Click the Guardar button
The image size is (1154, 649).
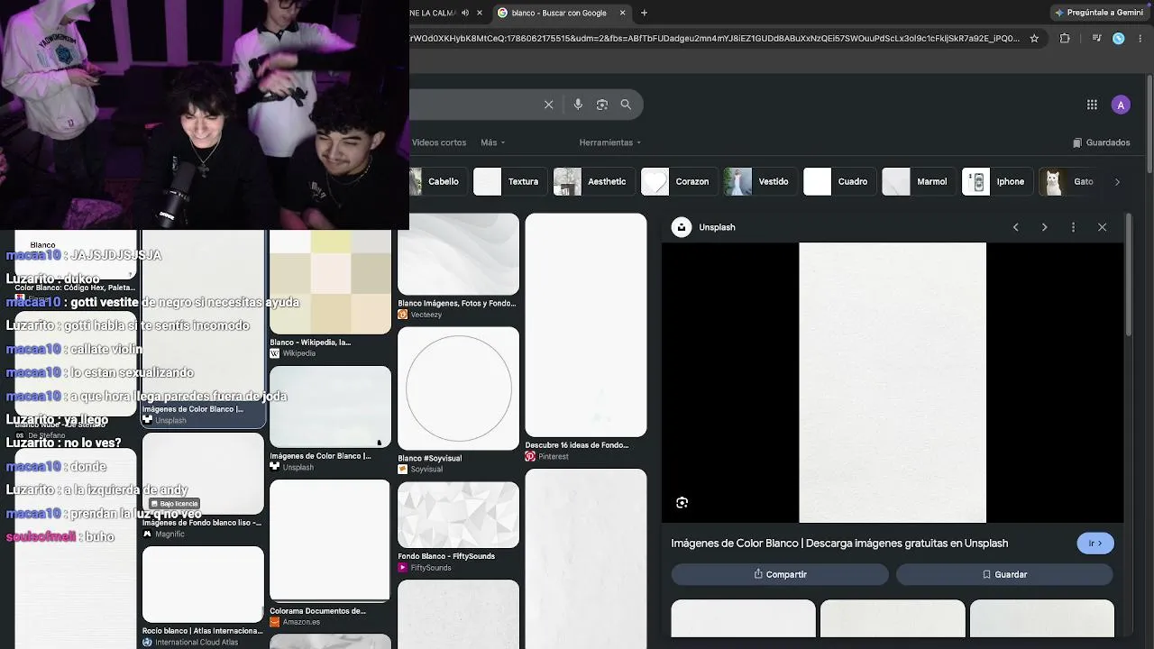pyautogui.click(x=1004, y=574)
